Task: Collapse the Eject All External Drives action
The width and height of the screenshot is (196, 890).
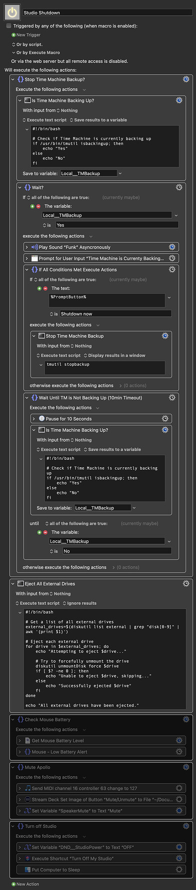Action: tap(13, 584)
